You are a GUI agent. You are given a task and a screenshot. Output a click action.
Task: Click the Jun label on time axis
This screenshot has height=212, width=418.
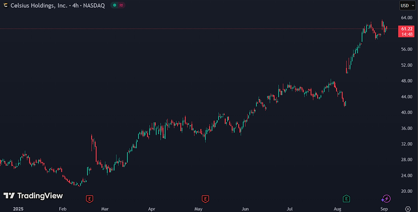(x=245, y=209)
